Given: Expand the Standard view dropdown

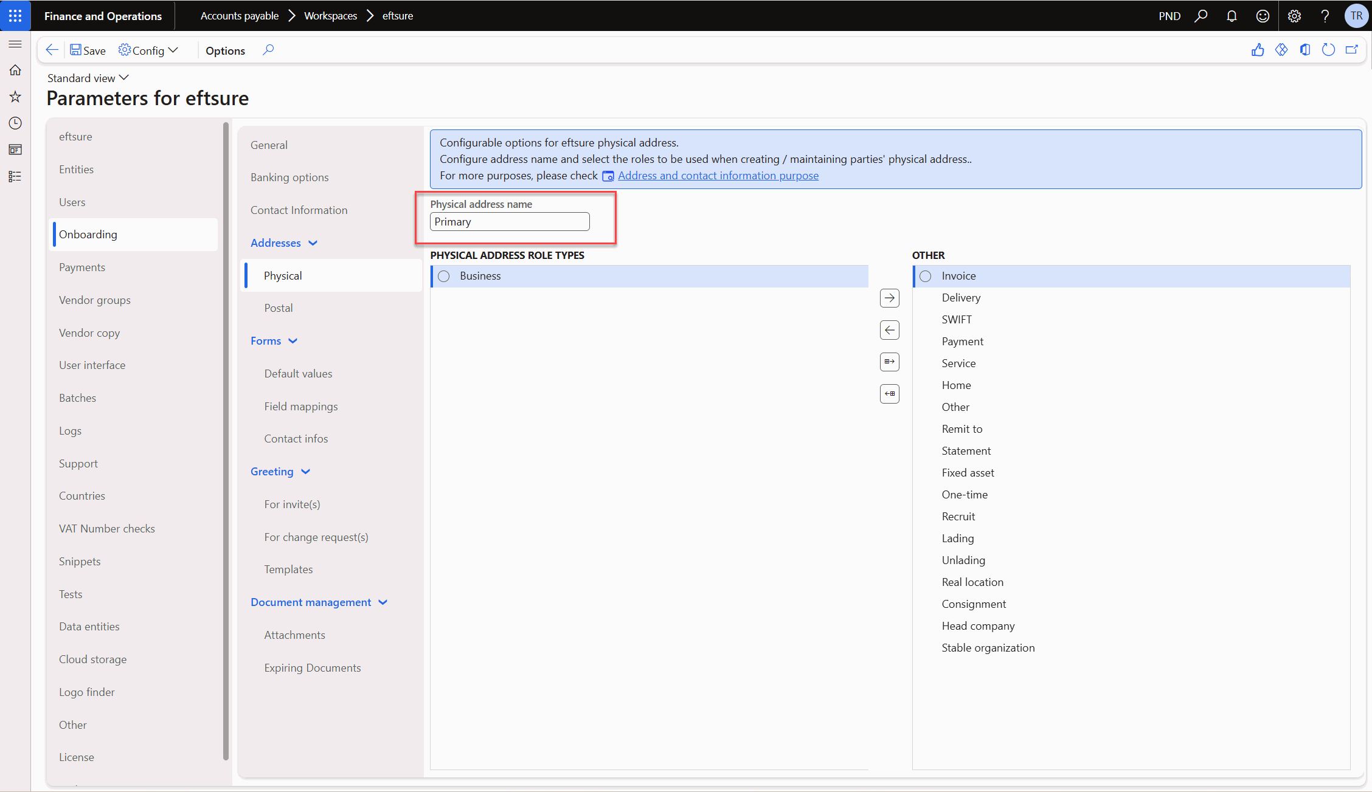Looking at the screenshot, I should [x=88, y=78].
